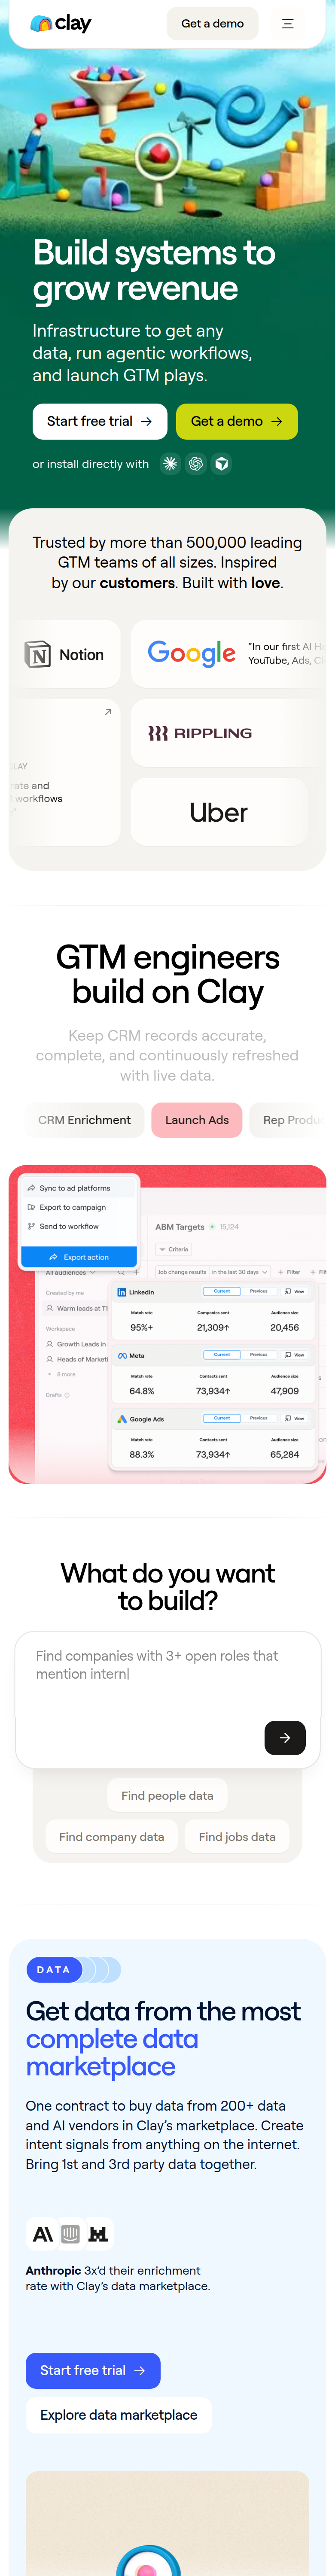Submit prompt with black arrow button

[x=285, y=1738]
